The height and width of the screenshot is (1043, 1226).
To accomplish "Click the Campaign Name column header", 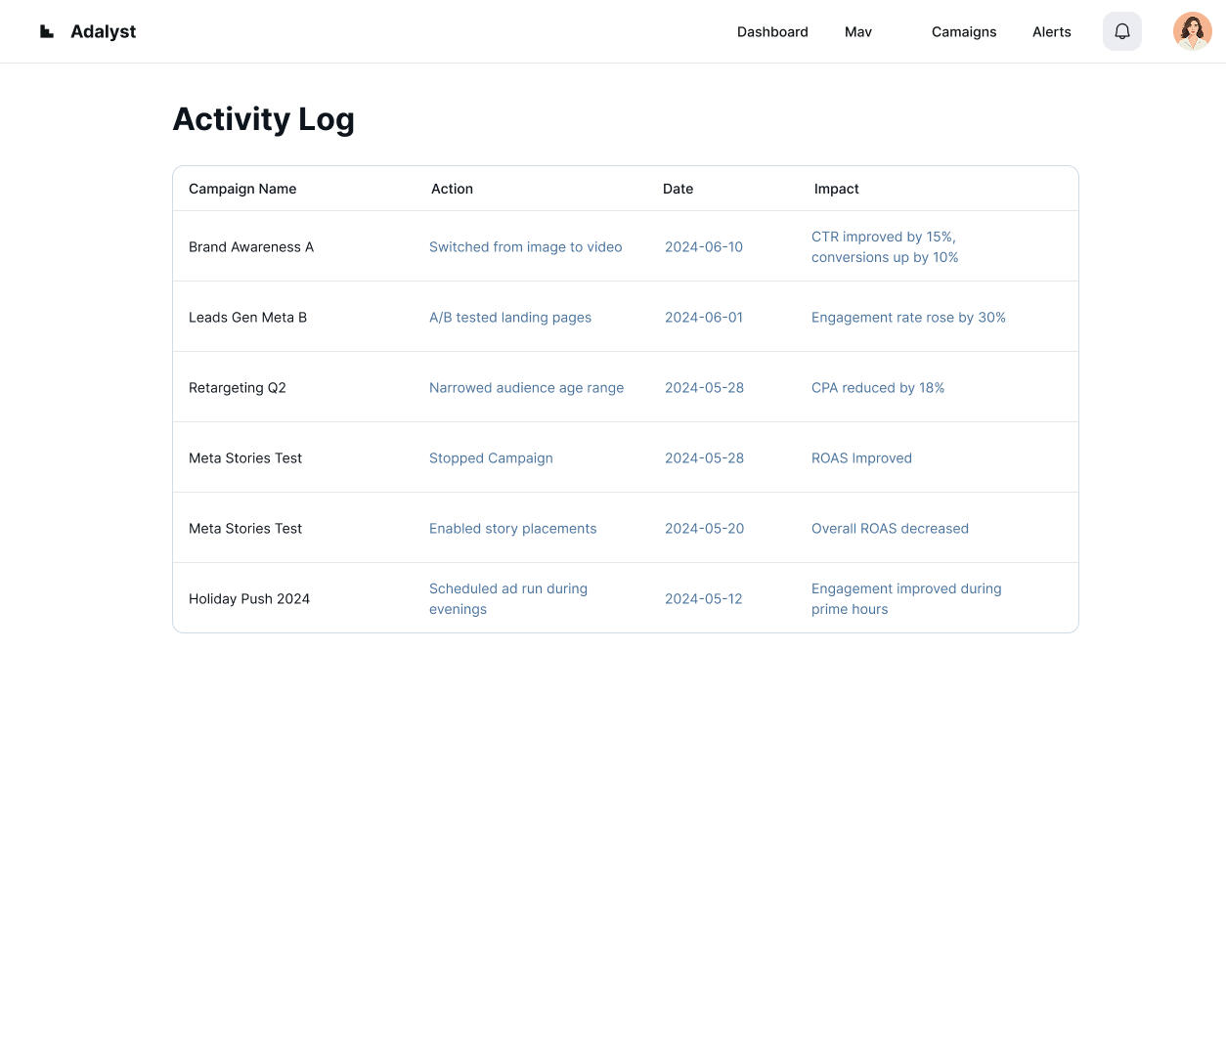I will click(x=242, y=189).
